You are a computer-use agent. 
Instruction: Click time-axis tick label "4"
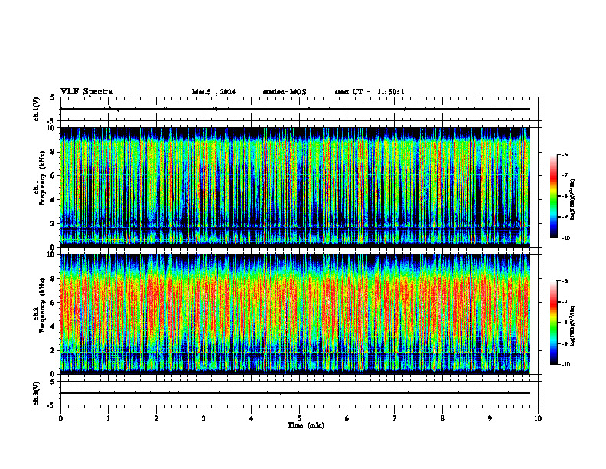(252, 418)
